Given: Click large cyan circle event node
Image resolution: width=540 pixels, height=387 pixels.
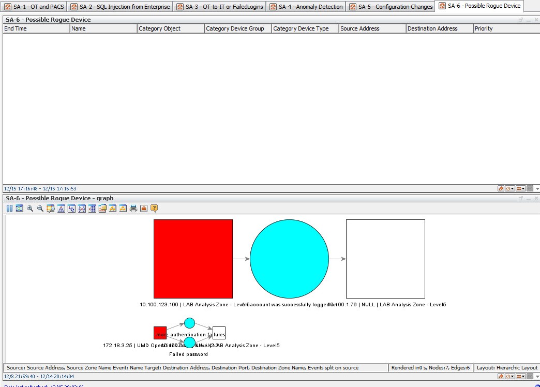Looking at the screenshot, I should click(x=289, y=259).
